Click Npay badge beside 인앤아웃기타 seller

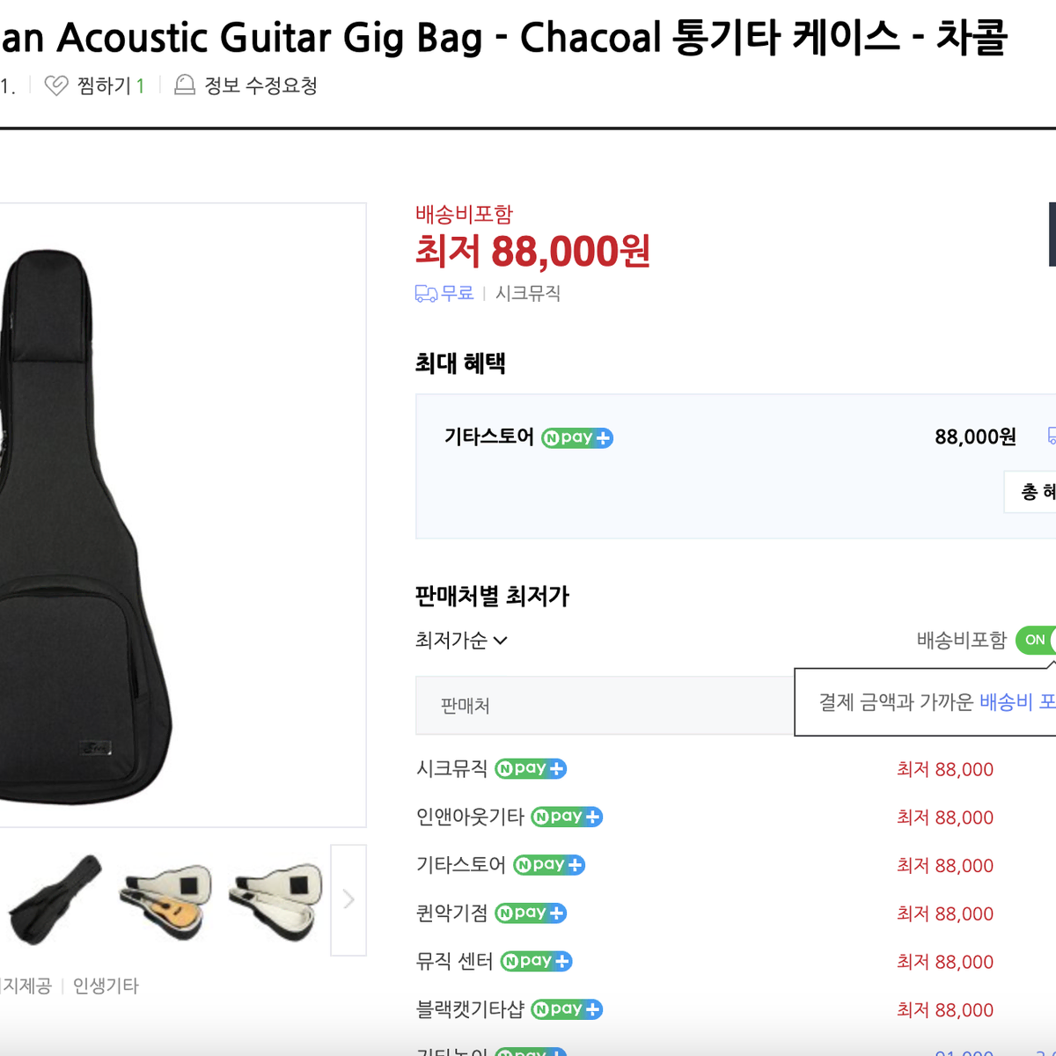tap(567, 817)
